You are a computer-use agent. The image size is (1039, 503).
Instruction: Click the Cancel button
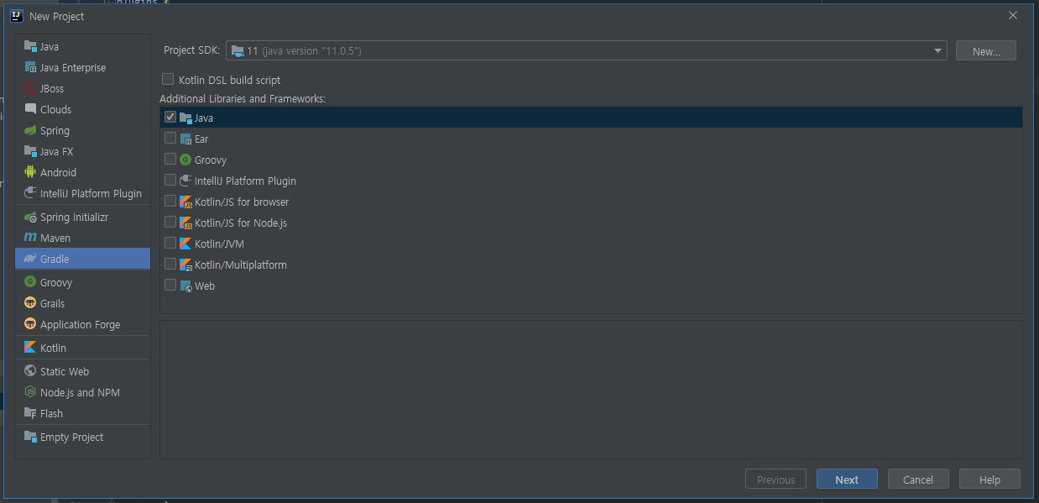[x=918, y=479]
